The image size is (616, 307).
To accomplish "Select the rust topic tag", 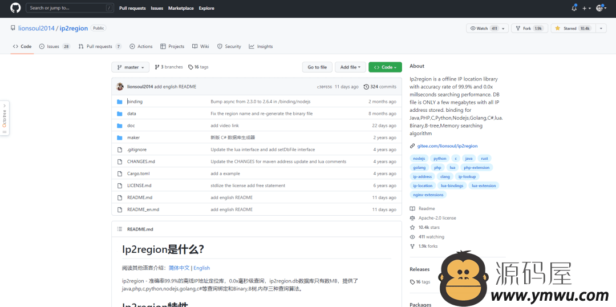I will coord(484,159).
